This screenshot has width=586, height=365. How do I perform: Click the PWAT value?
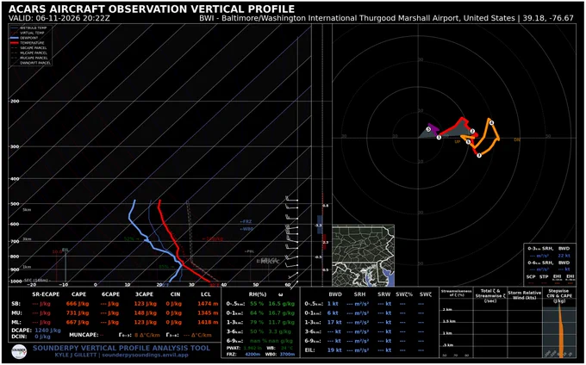point(252,348)
